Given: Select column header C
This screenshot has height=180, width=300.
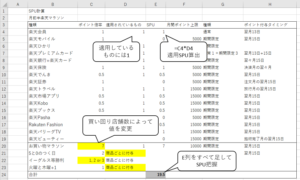Looking at the screenshot, I should coord(91,4).
